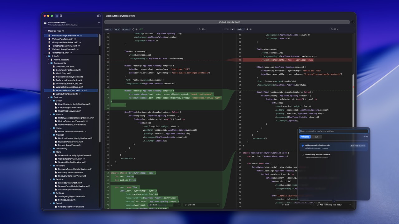Collapse the PulseFit root folder
Viewport: 399px width, 224px height.
click(x=46, y=56)
